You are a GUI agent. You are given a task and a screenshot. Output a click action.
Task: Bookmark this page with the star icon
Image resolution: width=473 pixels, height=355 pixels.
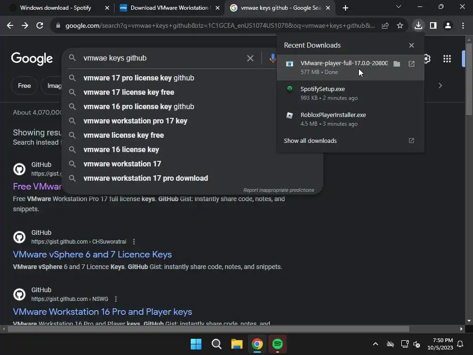point(400,26)
